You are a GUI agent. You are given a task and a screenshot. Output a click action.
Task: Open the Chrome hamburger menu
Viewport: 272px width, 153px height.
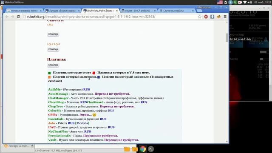[225, 17]
